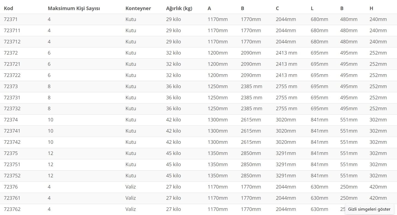This screenshot has width=397, height=215.
Task: Click code 72375 in Kod column
Action: pos(11,153)
